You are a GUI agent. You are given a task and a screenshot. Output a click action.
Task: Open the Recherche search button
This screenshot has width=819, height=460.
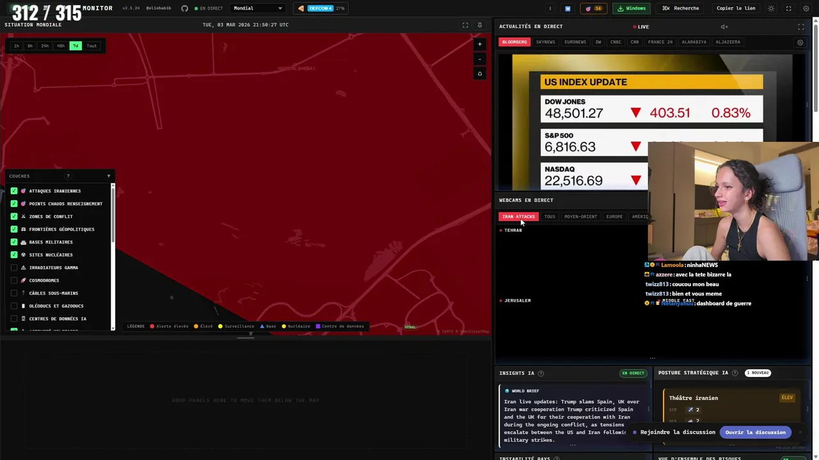click(681, 8)
